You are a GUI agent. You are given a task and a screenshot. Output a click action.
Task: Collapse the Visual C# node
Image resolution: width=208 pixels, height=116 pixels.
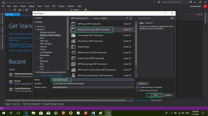click(x=36, y=29)
